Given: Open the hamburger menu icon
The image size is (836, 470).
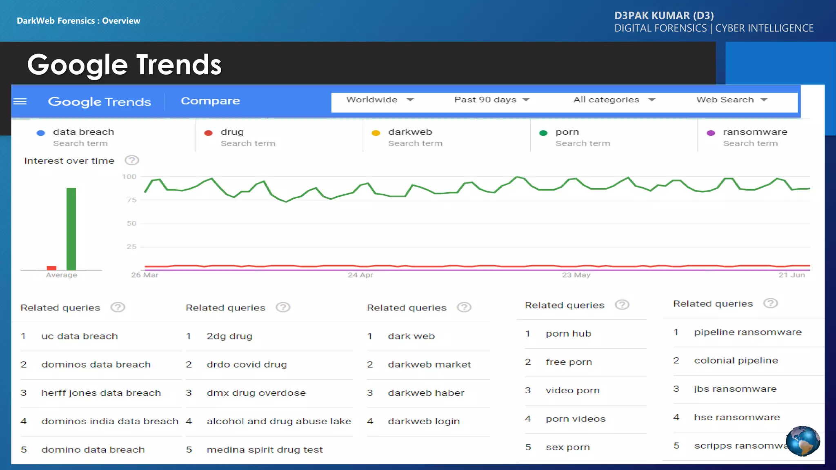Looking at the screenshot, I should click(20, 101).
